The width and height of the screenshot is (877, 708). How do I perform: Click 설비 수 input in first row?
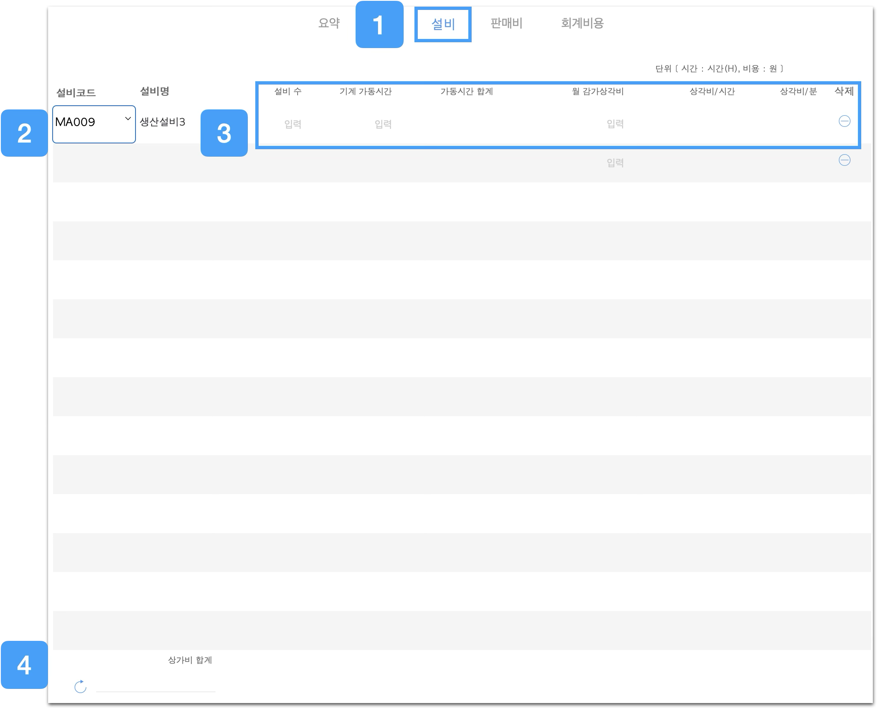293,124
